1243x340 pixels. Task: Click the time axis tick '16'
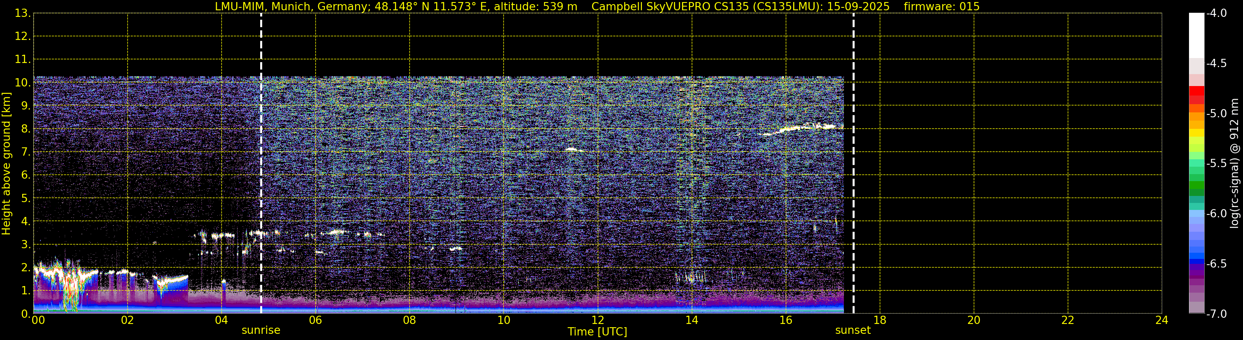pos(786,320)
